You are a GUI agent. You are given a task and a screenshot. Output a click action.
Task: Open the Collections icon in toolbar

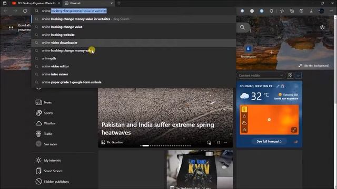click(292, 11)
